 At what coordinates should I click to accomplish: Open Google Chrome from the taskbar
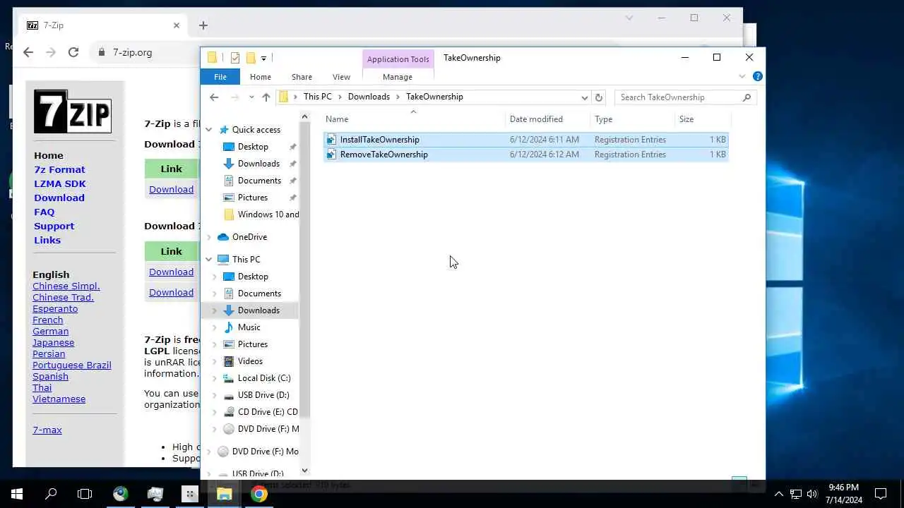tap(259, 494)
